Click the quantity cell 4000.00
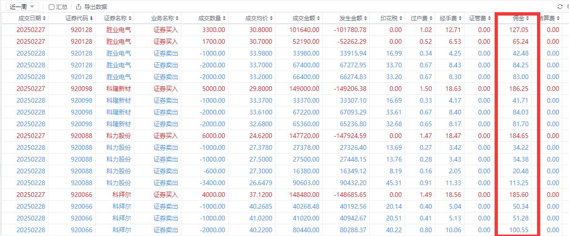 tap(213, 195)
